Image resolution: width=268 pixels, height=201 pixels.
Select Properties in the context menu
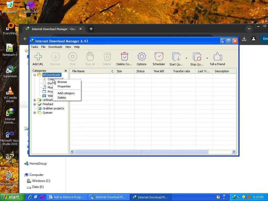coord(64,86)
